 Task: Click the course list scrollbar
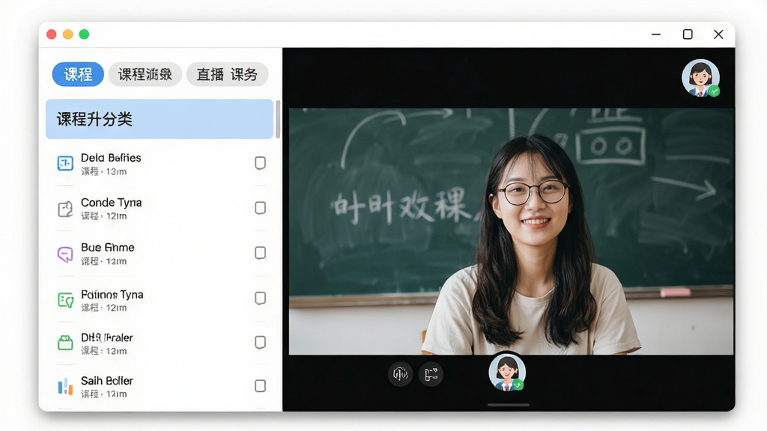click(278, 119)
